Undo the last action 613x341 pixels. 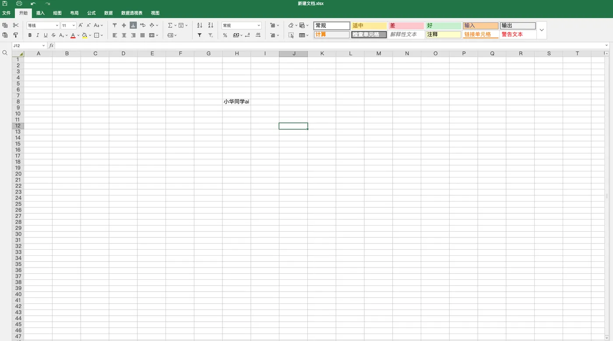[x=33, y=3]
